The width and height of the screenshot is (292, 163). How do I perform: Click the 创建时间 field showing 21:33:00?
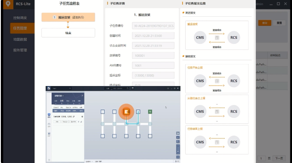[153, 36]
